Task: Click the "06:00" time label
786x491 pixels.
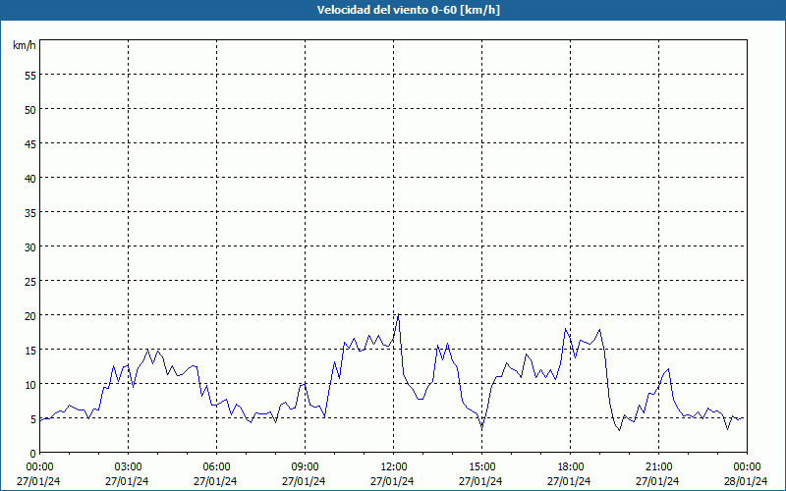Action: pyautogui.click(x=216, y=467)
